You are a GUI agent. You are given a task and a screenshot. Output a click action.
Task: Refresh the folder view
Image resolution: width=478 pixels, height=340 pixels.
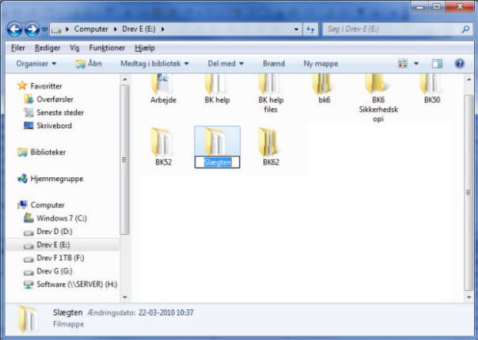[310, 29]
